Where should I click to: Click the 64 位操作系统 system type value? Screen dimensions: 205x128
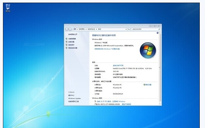coord(118,74)
